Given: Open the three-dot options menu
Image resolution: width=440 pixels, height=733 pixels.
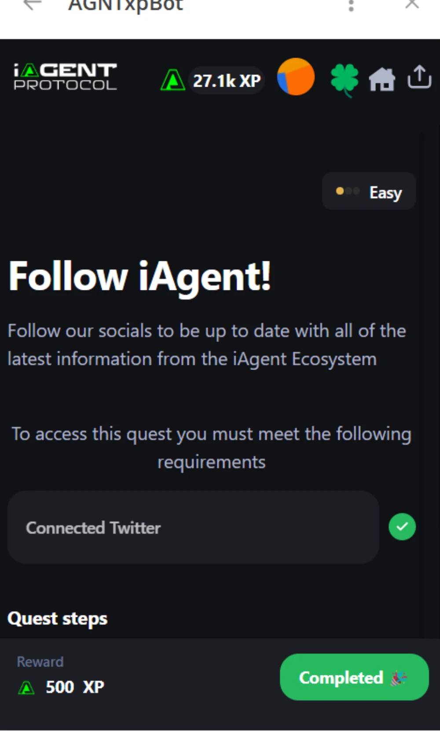Looking at the screenshot, I should click(351, 5).
